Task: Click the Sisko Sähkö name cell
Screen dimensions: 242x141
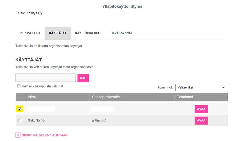Action: point(36,121)
